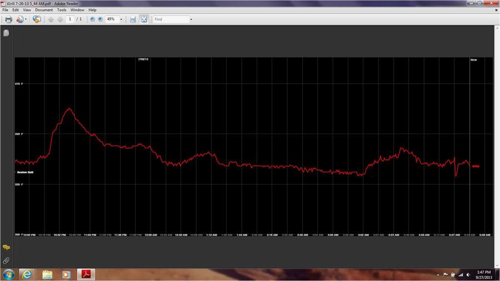Open dropdown arrow beside PDF export icon
The image size is (500, 281).
tap(26, 19)
